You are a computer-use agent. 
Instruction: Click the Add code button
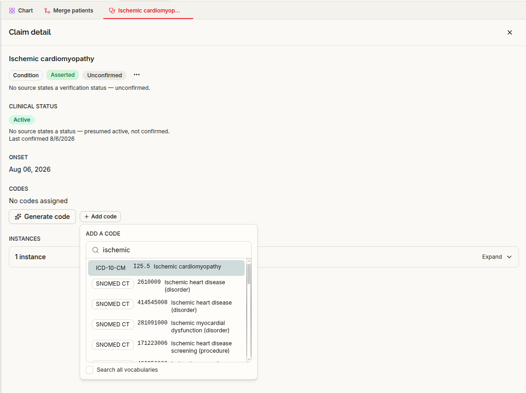pyautogui.click(x=100, y=217)
